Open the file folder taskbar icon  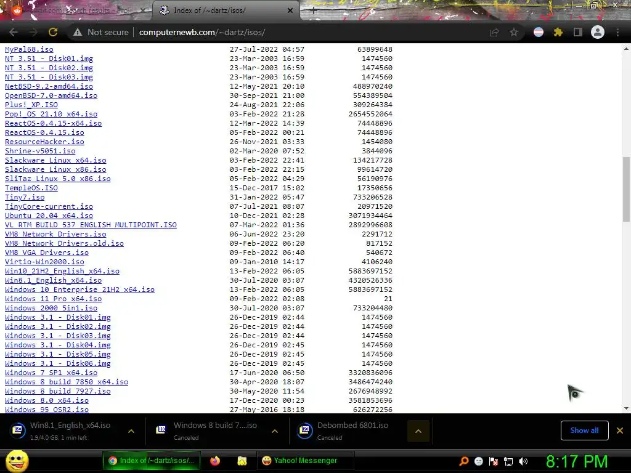(242, 461)
